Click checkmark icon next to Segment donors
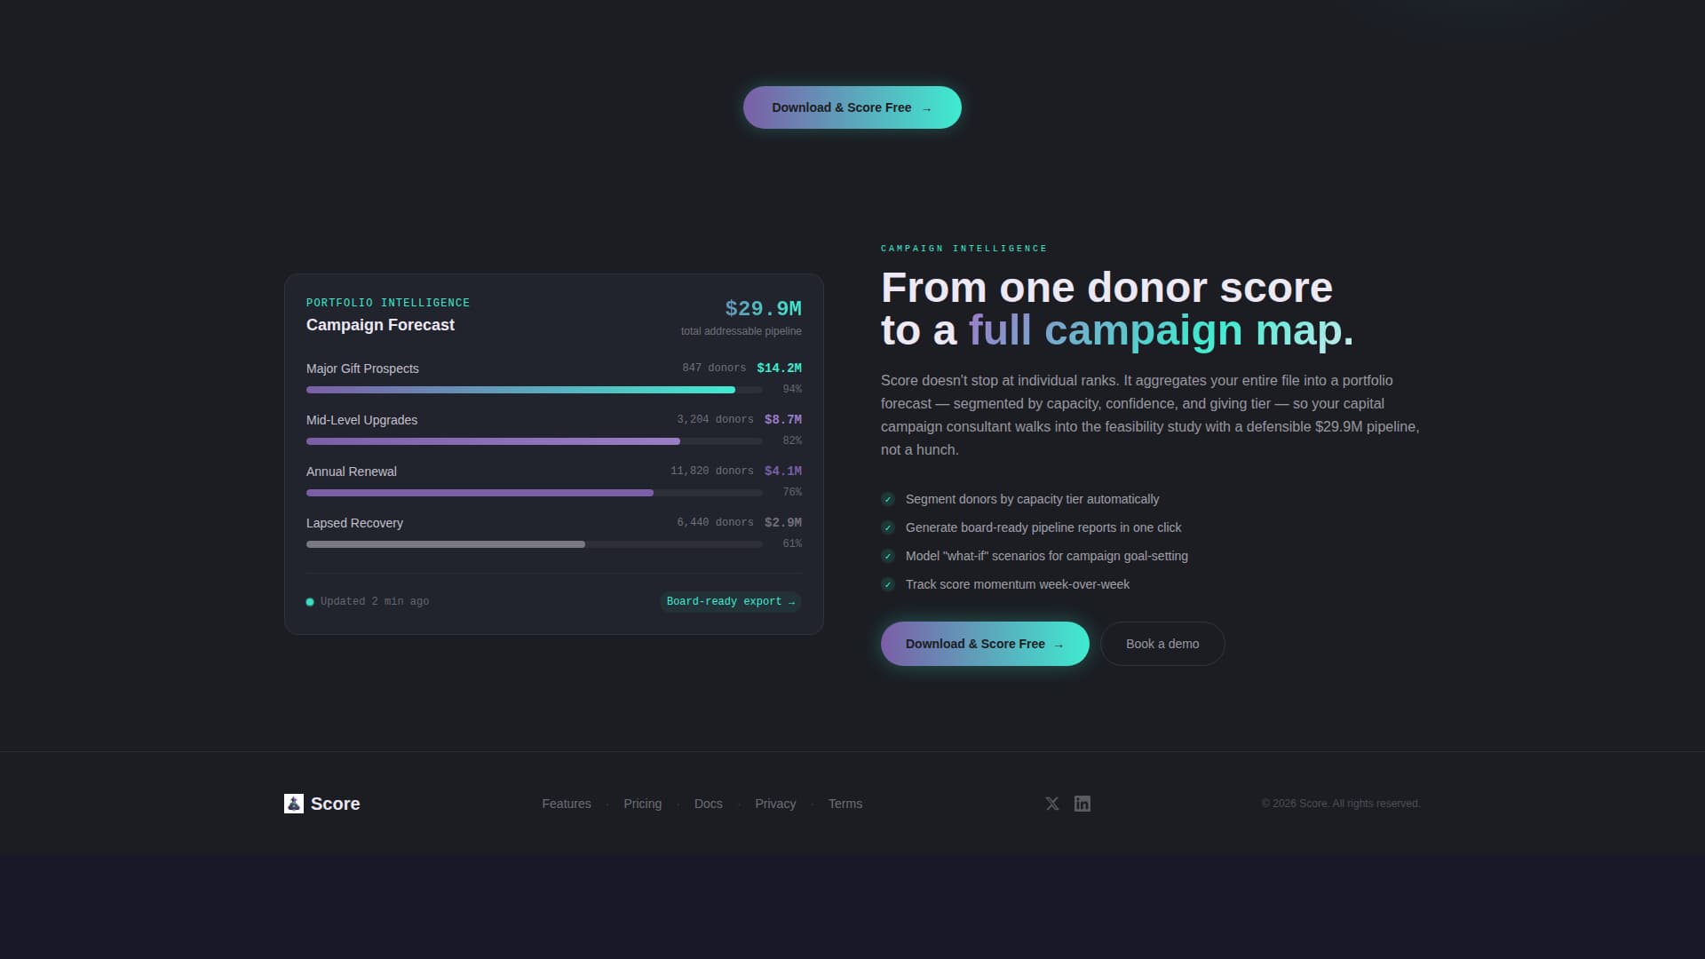 [888, 499]
